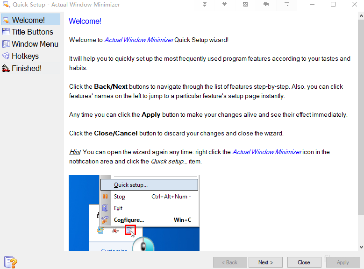Click the wrench-shaped title bar icon
The width and height of the screenshot is (364, 269).
[225, 5]
